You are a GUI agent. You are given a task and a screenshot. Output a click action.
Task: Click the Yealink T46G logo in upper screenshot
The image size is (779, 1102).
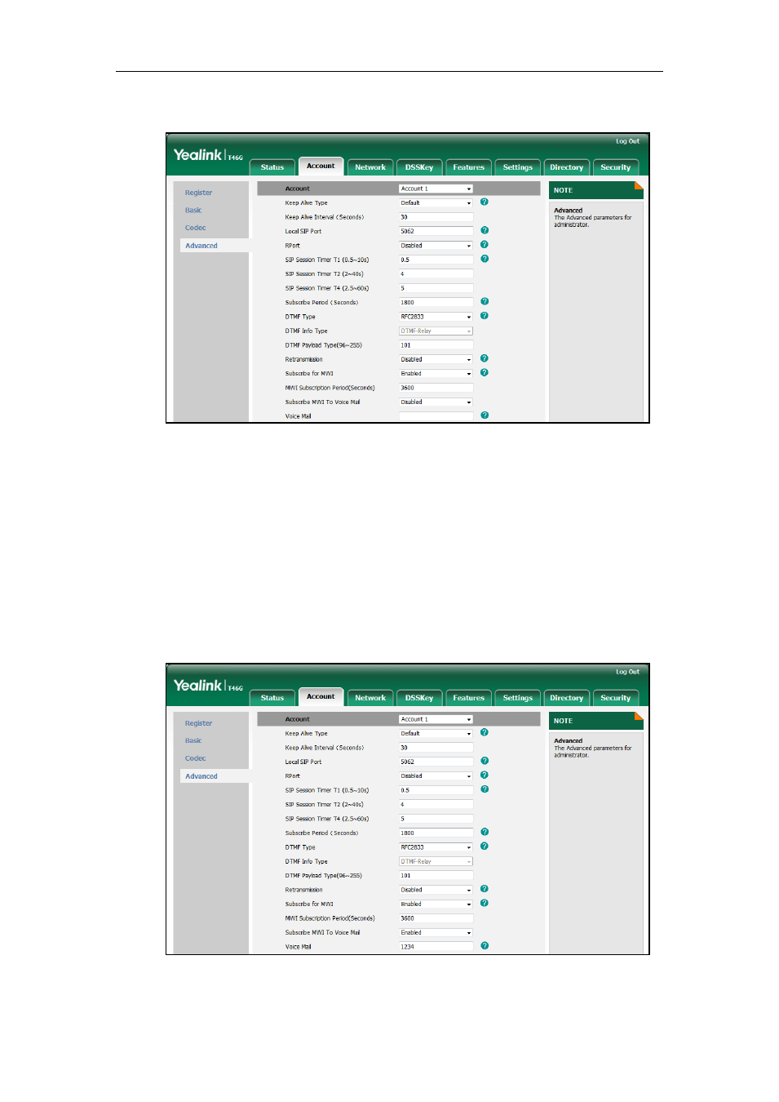[208, 155]
